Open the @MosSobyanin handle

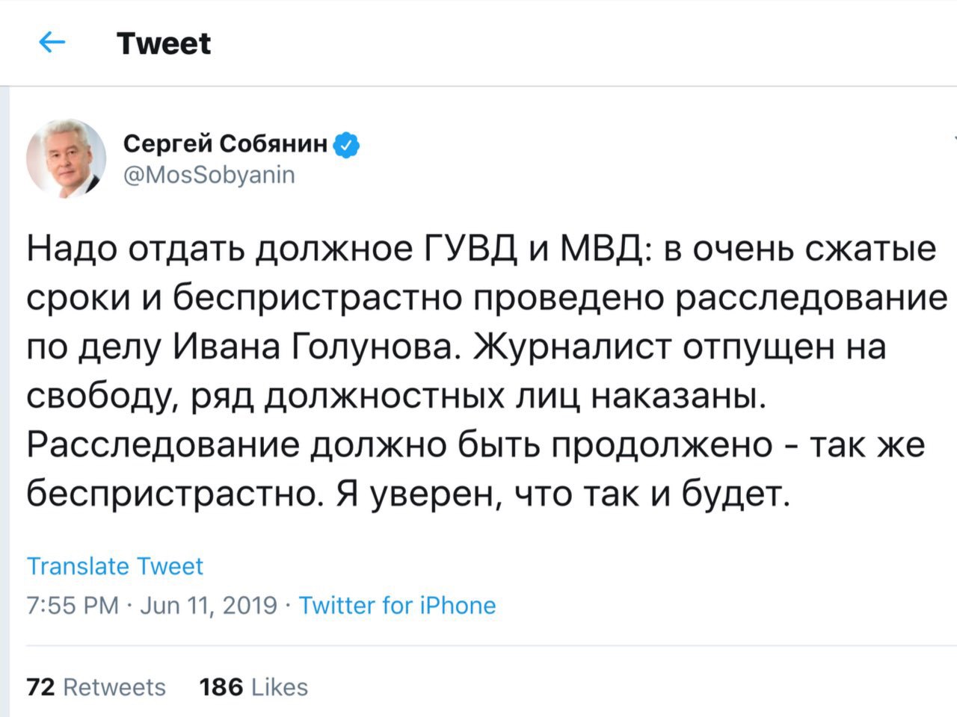point(209,175)
